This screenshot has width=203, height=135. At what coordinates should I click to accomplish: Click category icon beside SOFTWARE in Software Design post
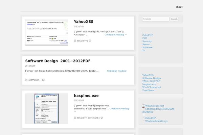26,80
